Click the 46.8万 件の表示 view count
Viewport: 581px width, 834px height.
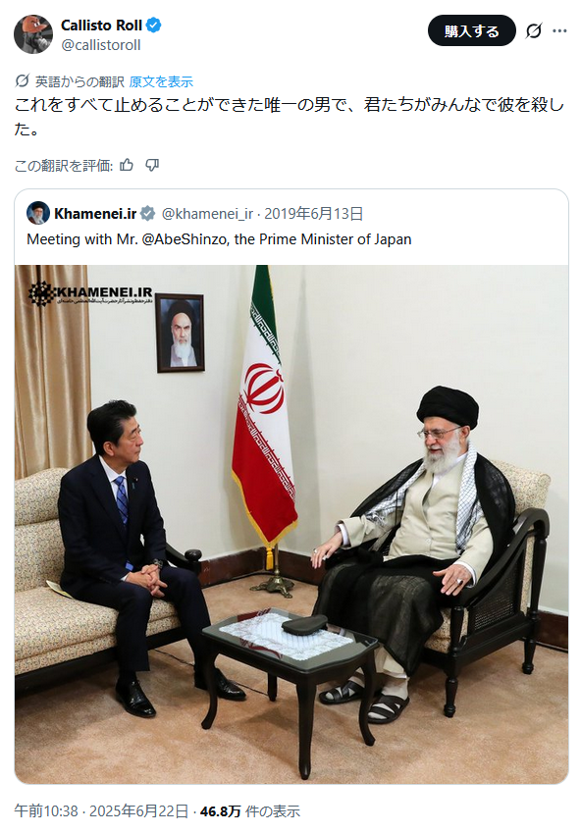pyautogui.click(x=250, y=811)
